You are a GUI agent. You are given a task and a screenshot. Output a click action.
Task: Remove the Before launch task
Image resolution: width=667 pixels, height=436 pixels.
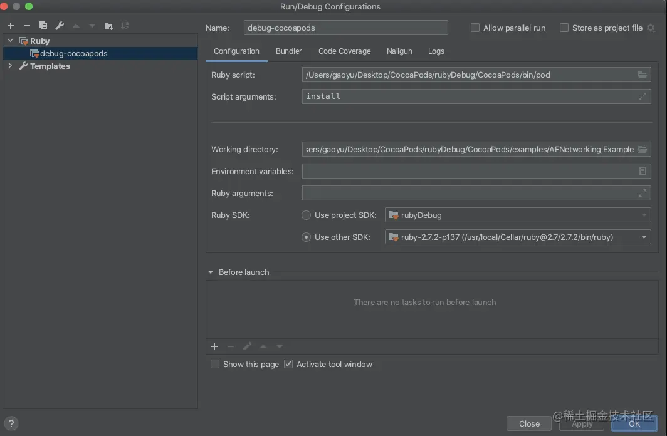click(x=231, y=346)
